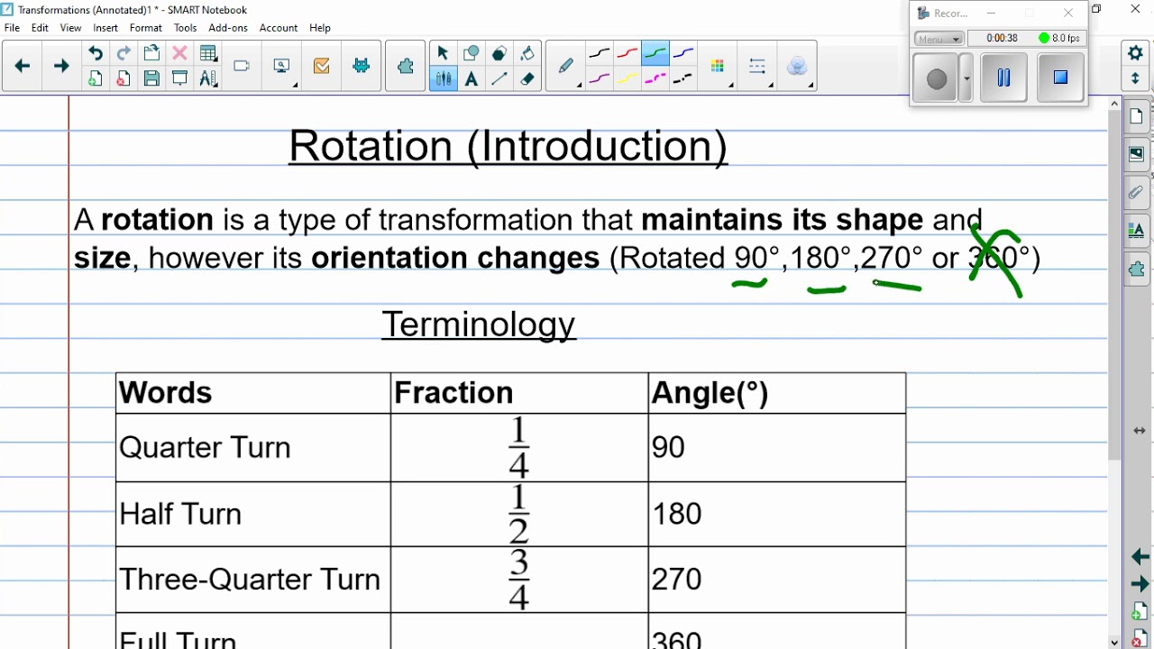Viewport: 1154px width, 649px height.
Task: Show the screen shade
Action: pyautogui.click(x=179, y=79)
